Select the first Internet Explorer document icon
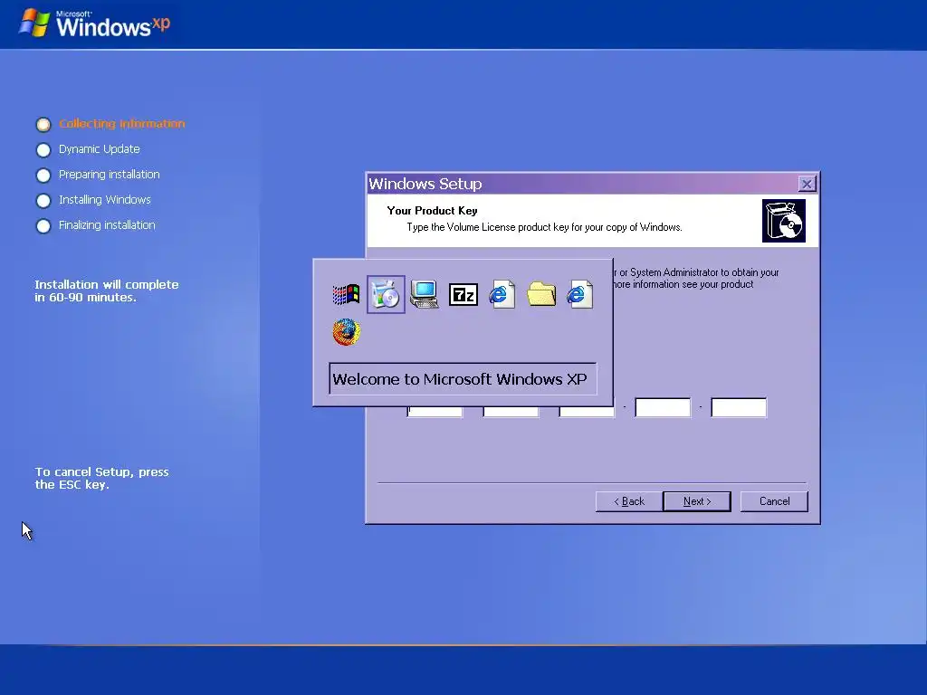927x695 pixels. (502, 294)
